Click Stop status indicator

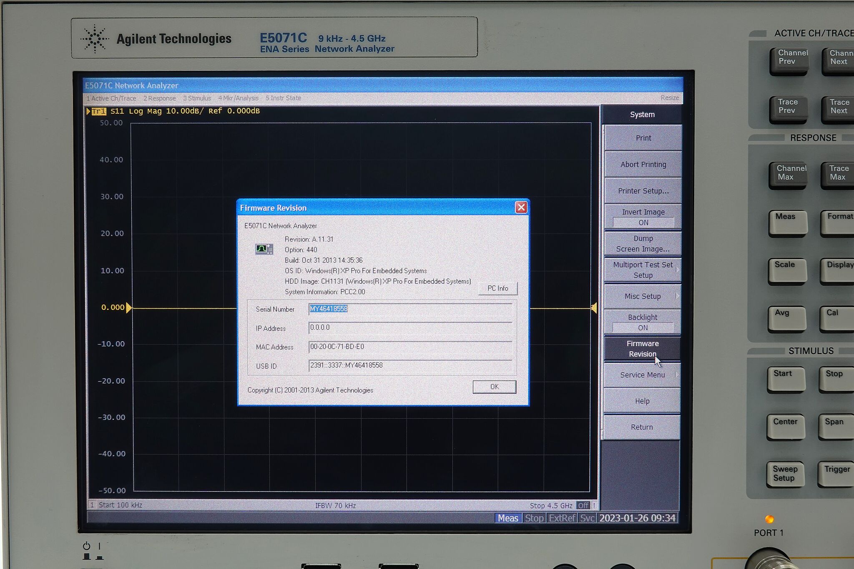click(534, 518)
